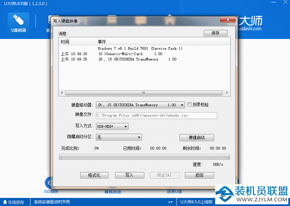
Task: Enable the 刻录校验 checkbox
Action: tap(189, 105)
